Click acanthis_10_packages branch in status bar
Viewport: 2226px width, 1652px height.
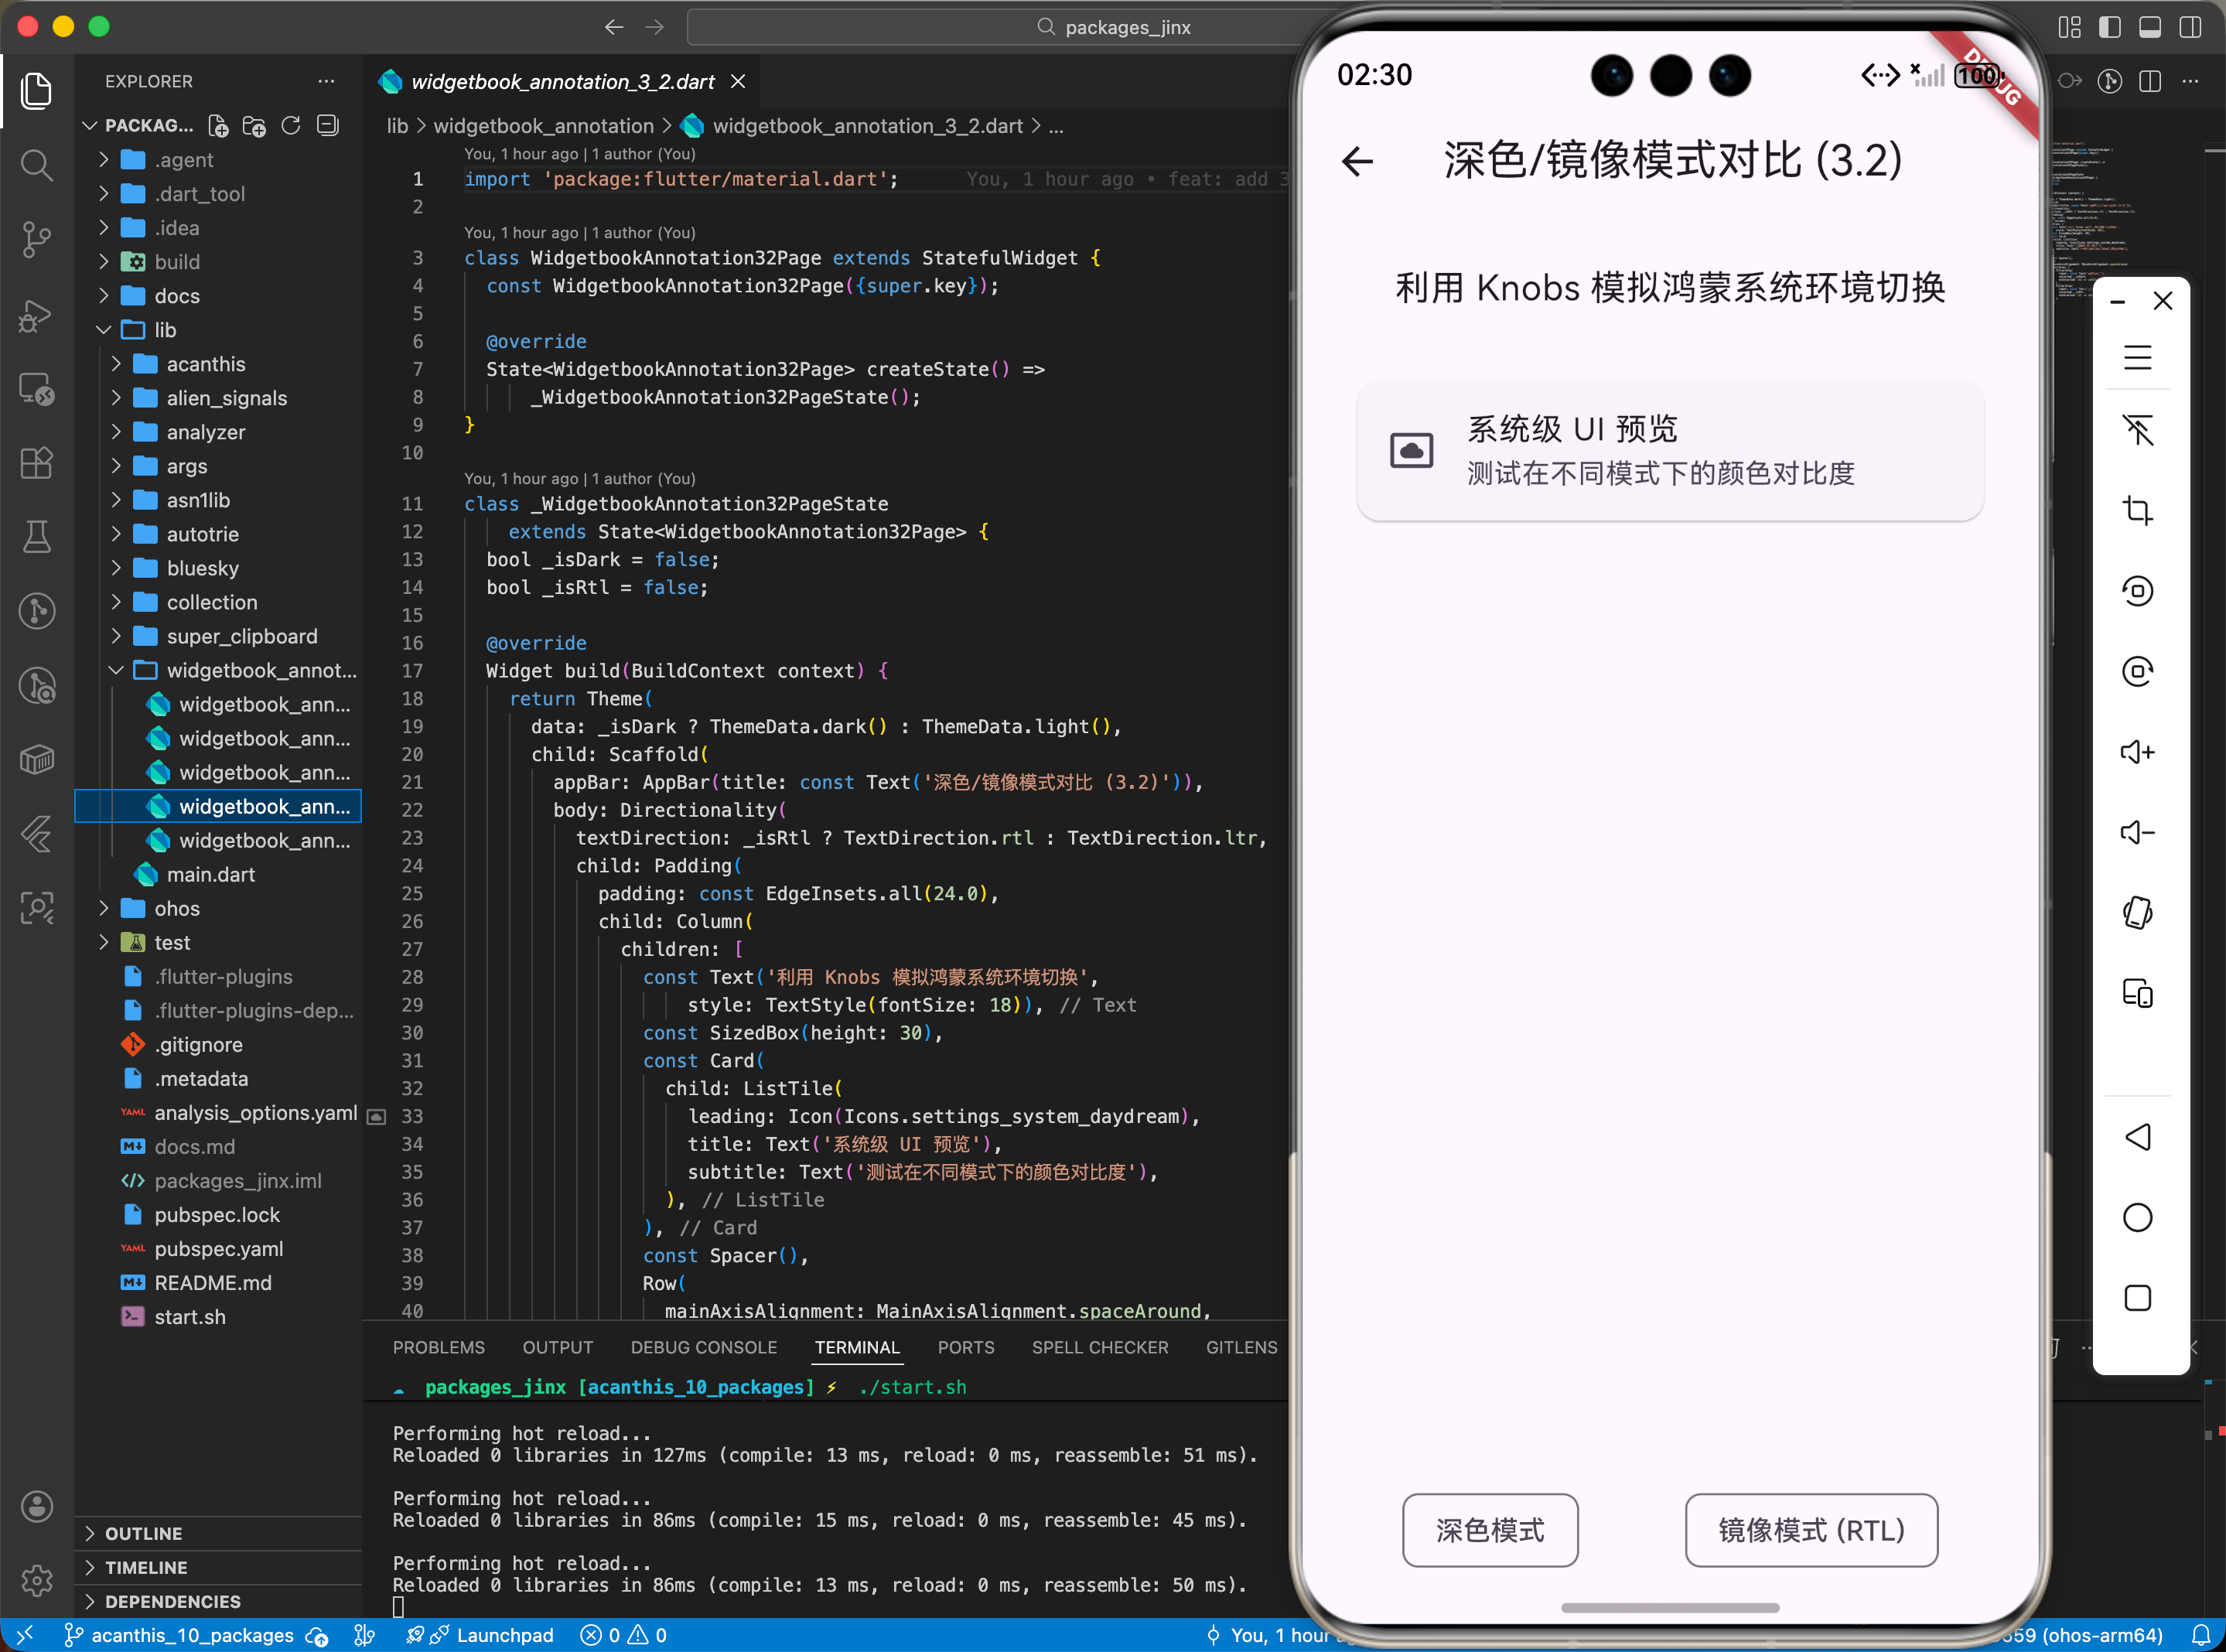192,1635
